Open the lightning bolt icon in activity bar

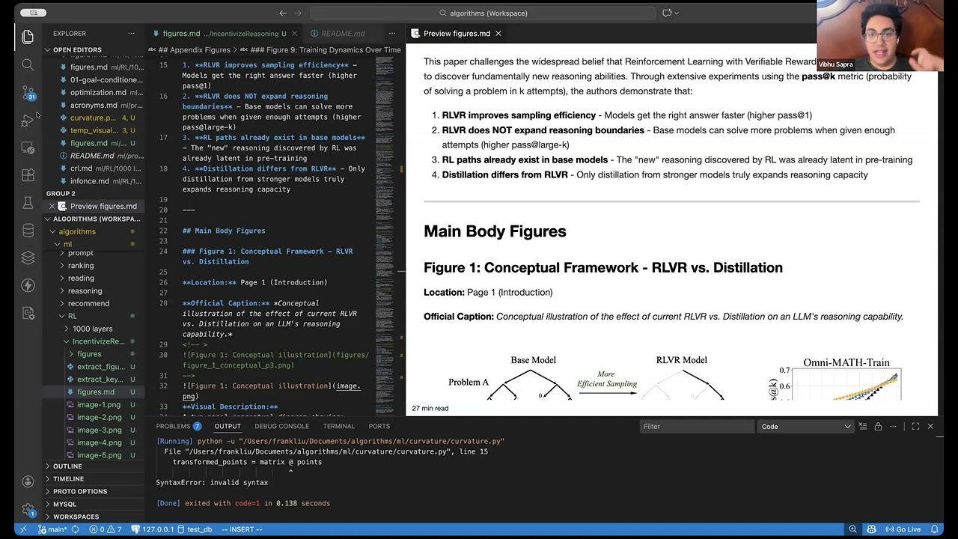(x=28, y=285)
